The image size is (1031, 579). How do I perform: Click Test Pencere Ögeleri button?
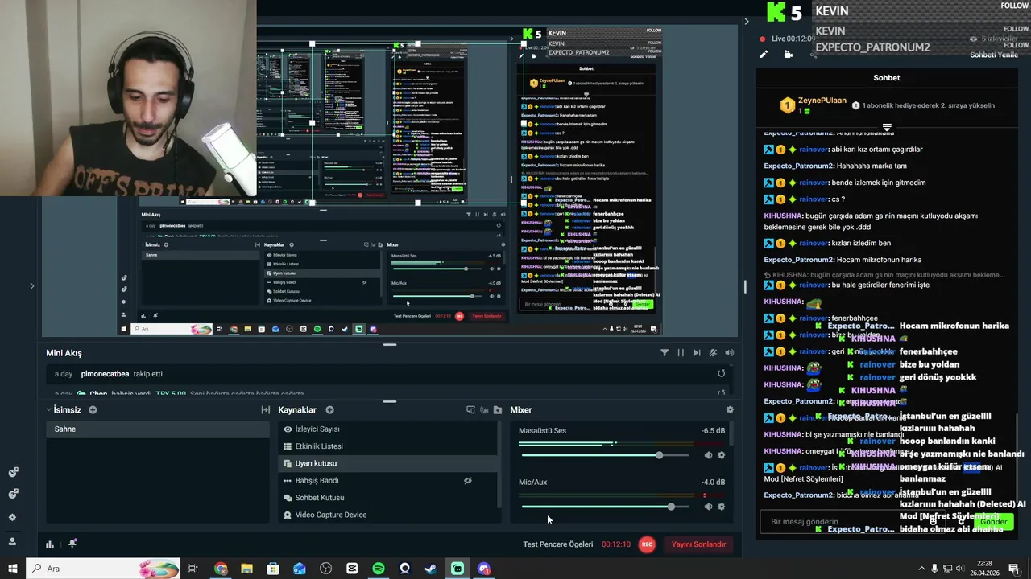click(557, 544)
